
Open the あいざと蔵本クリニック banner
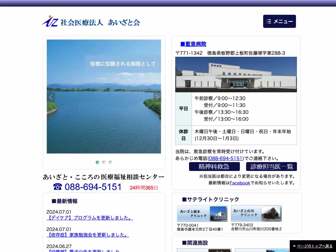point(202,213)
